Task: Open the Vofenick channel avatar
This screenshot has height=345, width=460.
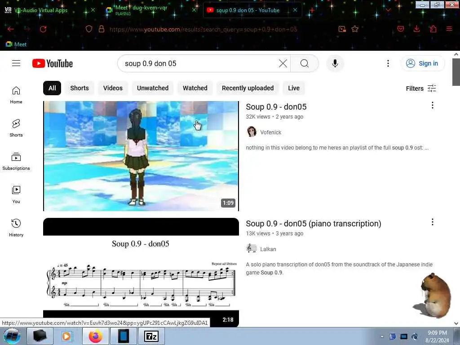Action: (252, 132)
